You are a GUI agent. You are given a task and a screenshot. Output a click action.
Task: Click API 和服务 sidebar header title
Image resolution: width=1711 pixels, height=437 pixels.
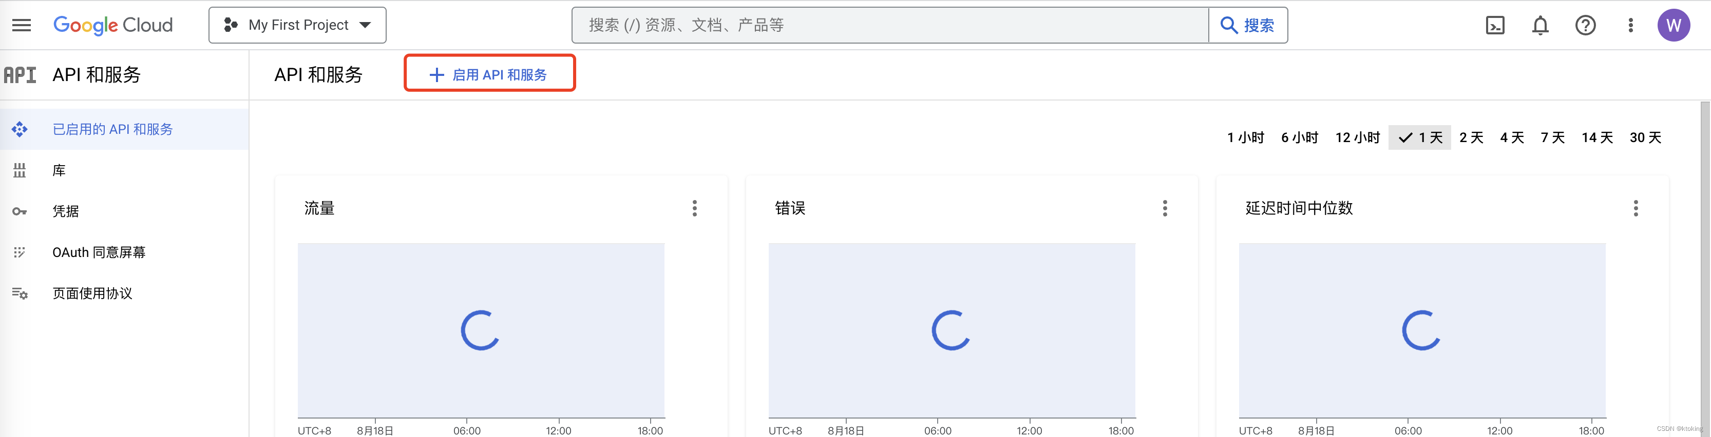click(x=97, y=75)
